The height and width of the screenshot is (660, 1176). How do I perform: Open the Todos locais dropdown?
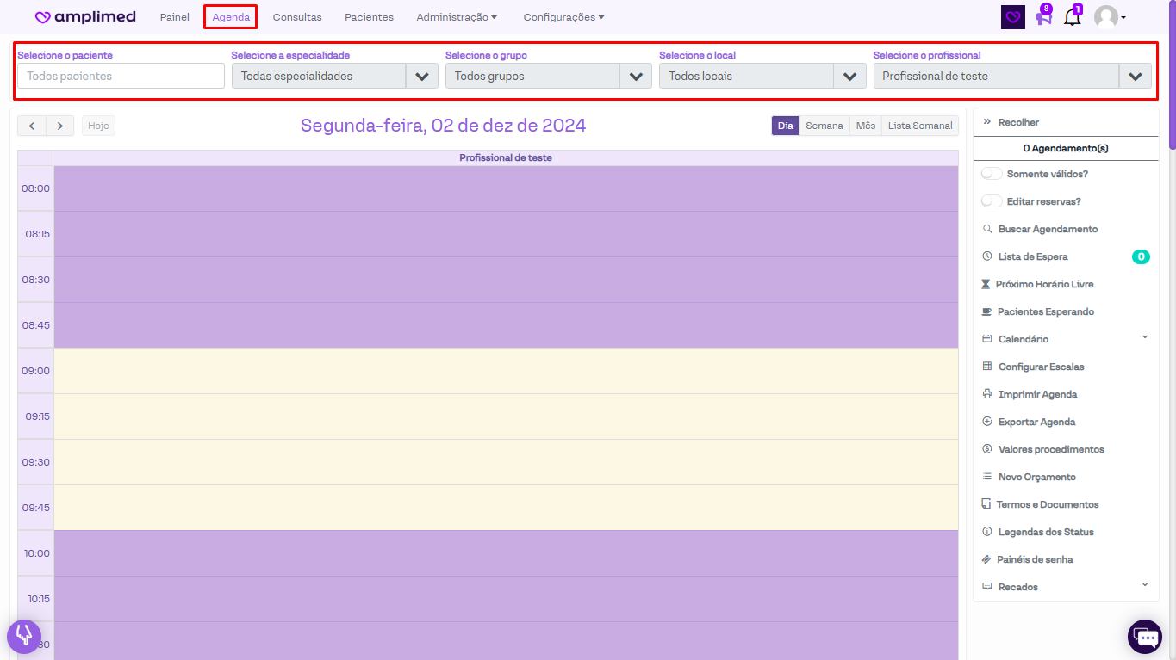pos(762,77)
